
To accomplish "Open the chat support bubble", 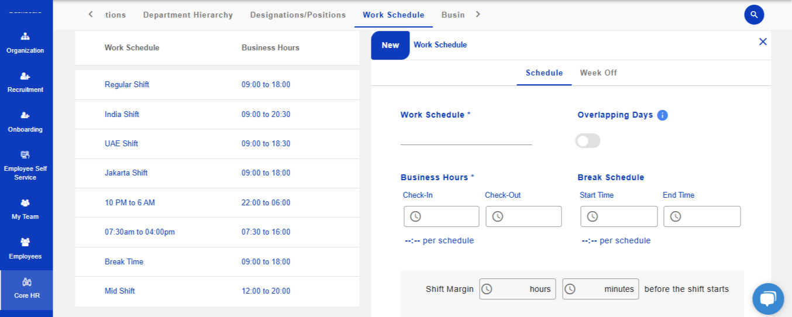I will point(767,299).
